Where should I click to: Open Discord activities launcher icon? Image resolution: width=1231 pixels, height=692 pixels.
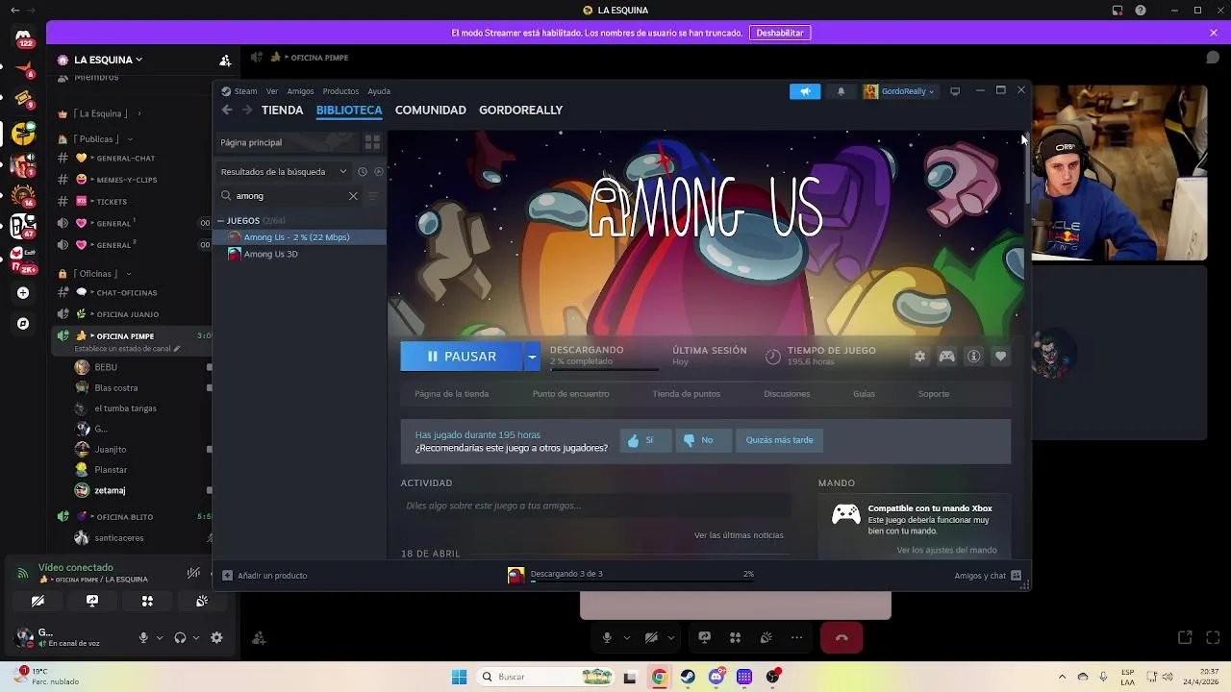click(147, 601)
